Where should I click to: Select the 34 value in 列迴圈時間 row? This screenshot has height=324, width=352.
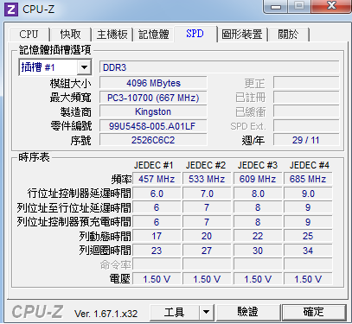pos(308,251)
